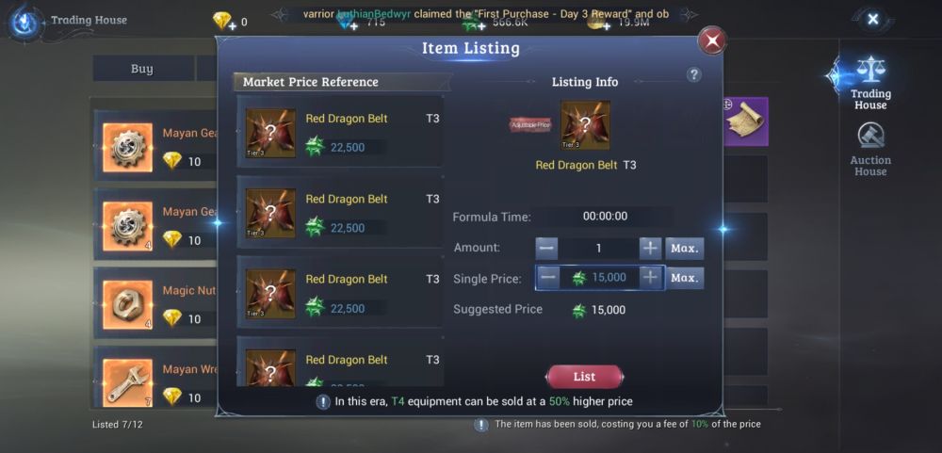Click the Single Price 15,000 field
The image size is (942, 453).
(601, 278)
